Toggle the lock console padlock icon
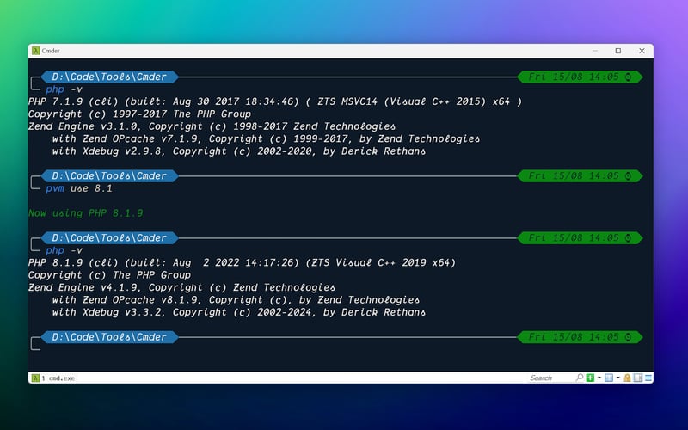688x430 pixels. coord(628,378)
